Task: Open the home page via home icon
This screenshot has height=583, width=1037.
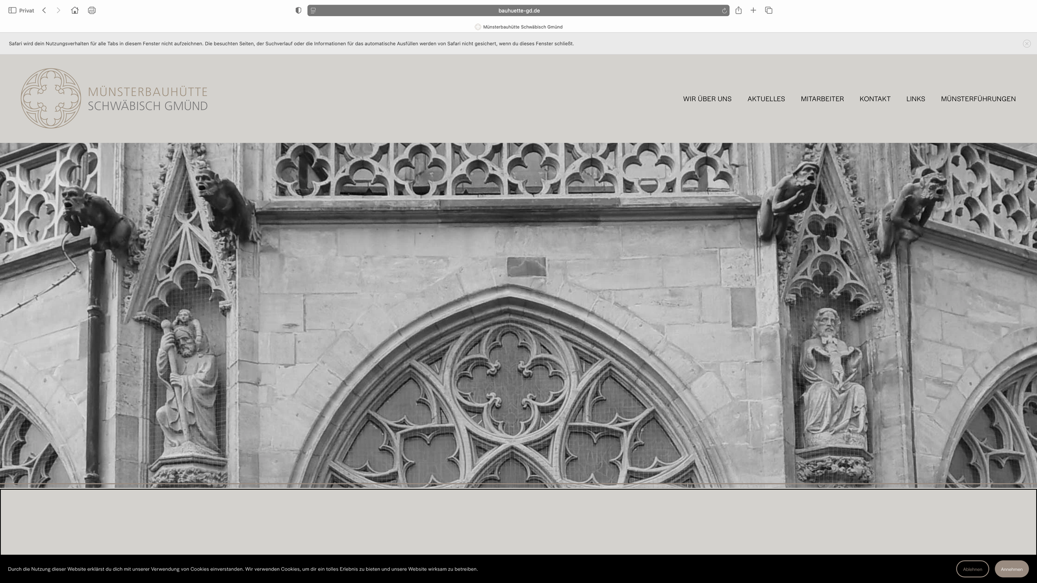Action: (x=75, y=10)
